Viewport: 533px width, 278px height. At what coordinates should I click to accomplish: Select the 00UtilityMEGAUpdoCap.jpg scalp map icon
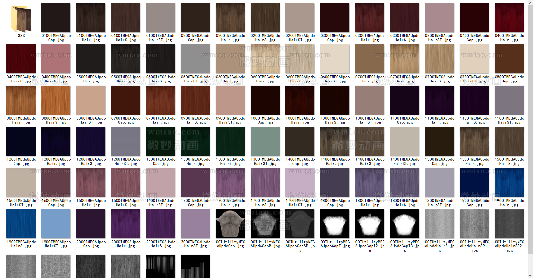[230, 224]
